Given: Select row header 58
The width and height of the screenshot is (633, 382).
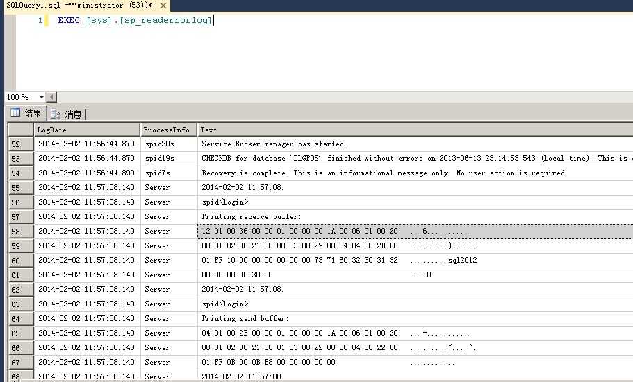Looking at the screenshot, I should coord(21,232).
